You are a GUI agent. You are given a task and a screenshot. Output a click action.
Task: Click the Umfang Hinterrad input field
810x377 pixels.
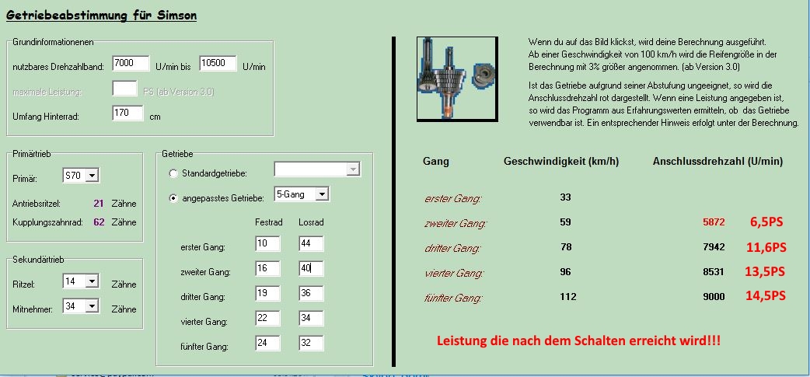pos(127,114)
